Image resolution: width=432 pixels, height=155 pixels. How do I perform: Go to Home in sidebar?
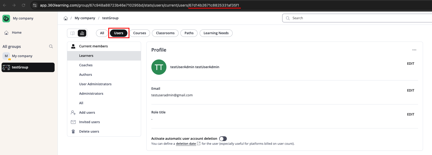pyautogui.click(x=17, y=33)
